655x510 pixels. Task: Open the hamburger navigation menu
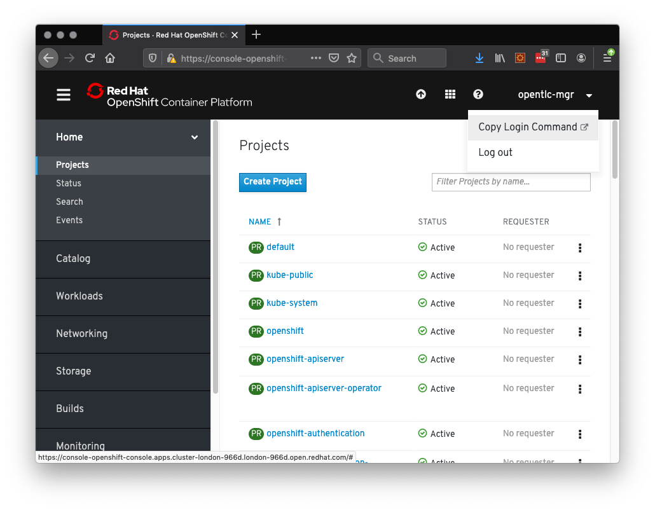pos(63,94)
